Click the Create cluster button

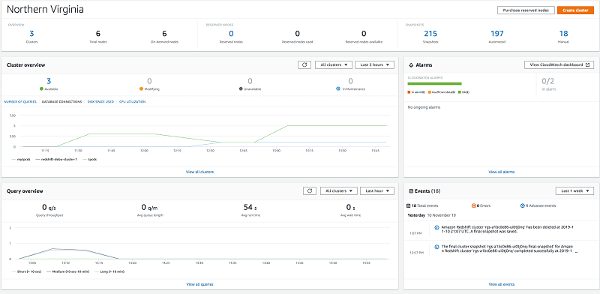575,10
